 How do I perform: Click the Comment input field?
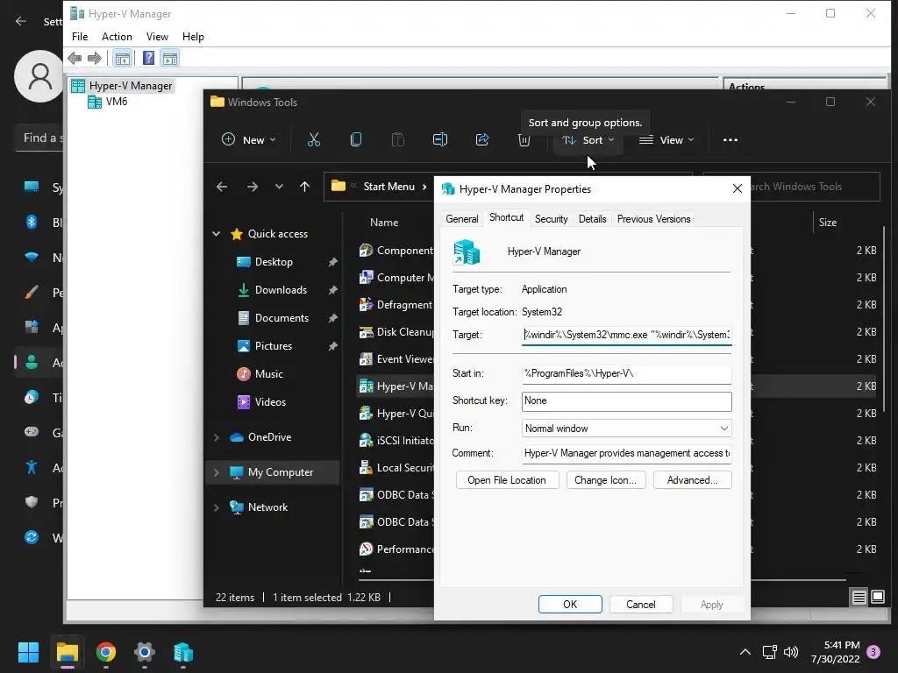[x=626, y=453]
